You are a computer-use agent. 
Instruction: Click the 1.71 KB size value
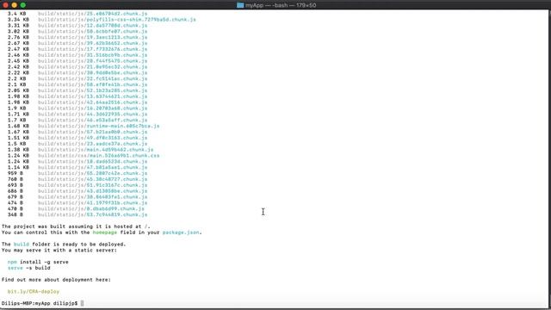18,114
